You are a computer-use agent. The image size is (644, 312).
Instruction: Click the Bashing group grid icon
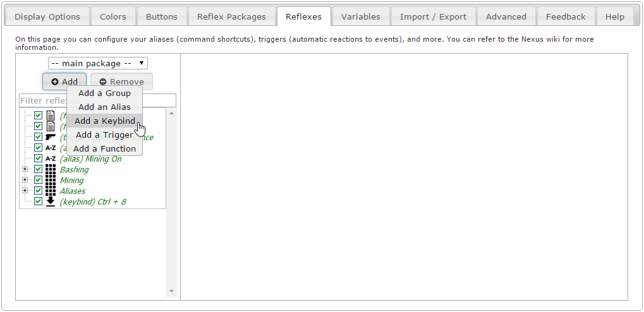51,169
